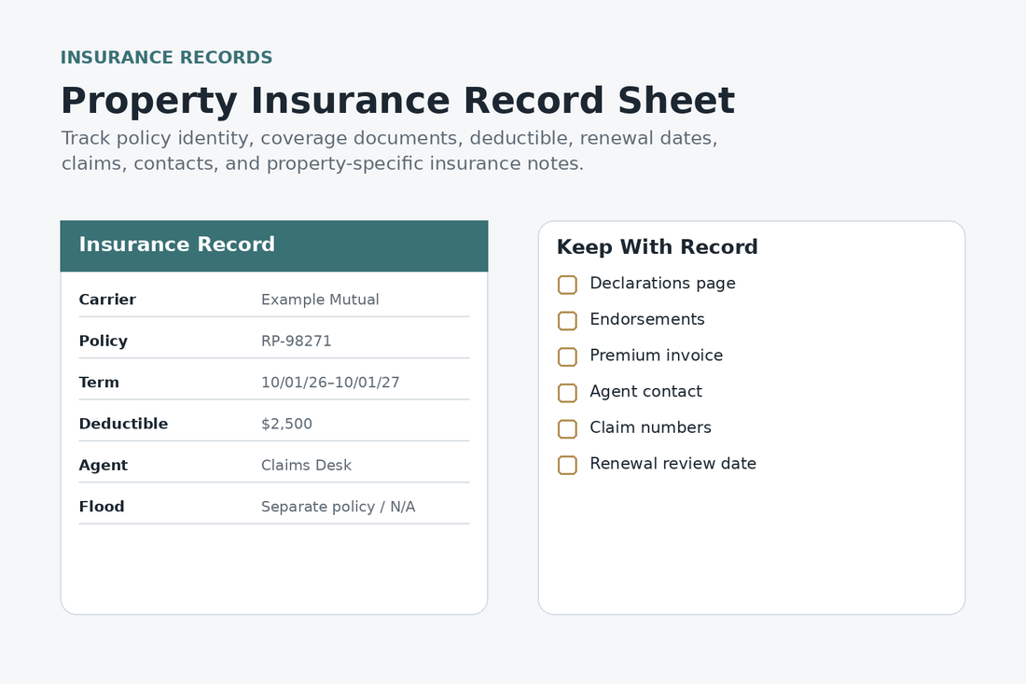Click the Flood field label
1026x684 pixels.
(102, 507)
